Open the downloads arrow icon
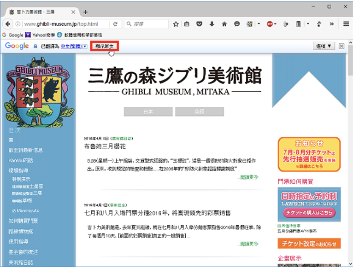 point(212,24)
